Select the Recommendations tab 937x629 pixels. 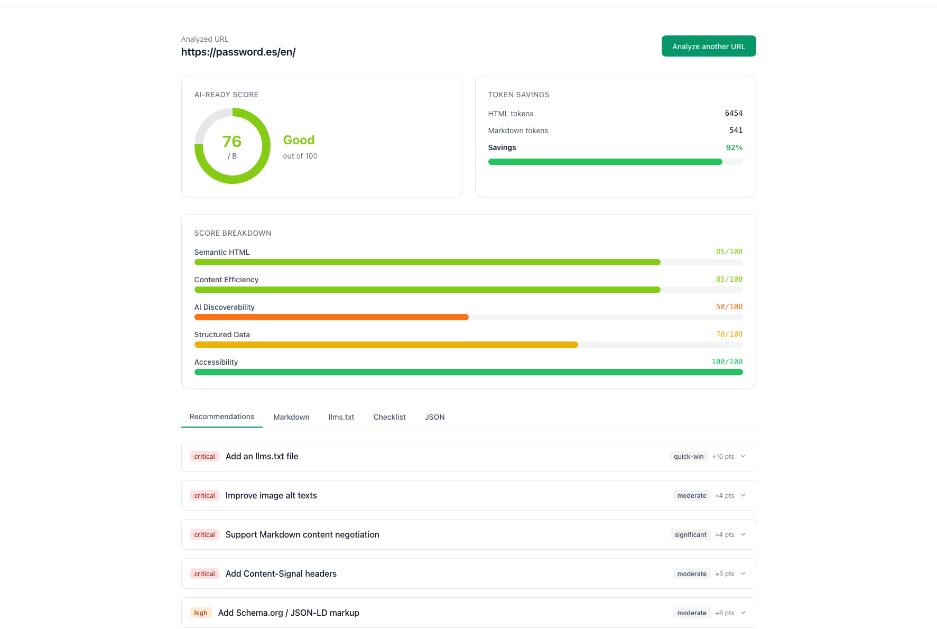pyautogui.click(x=221, y=417)
